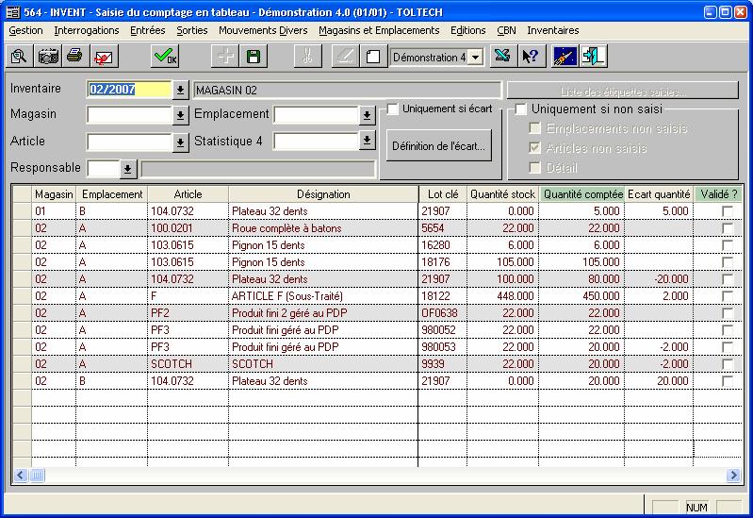Select the -20.000 écart cell
The image size is (753, 518).
point(659,279)
